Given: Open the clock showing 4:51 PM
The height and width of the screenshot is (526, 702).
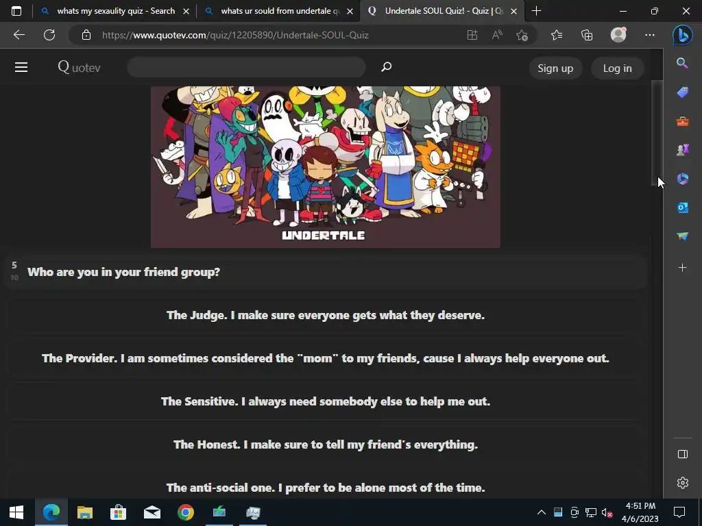Looking at the screenshot, I should pos(640,512).
